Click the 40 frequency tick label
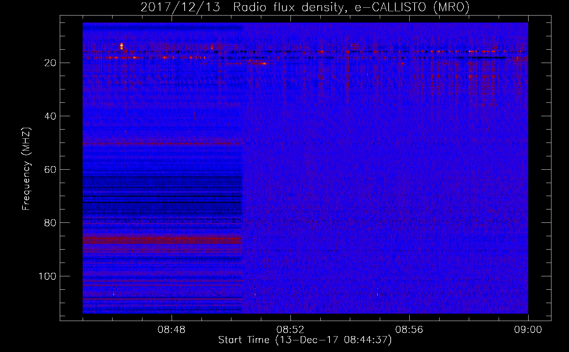Viewport: 569px width, 352px height. (51, 116)
